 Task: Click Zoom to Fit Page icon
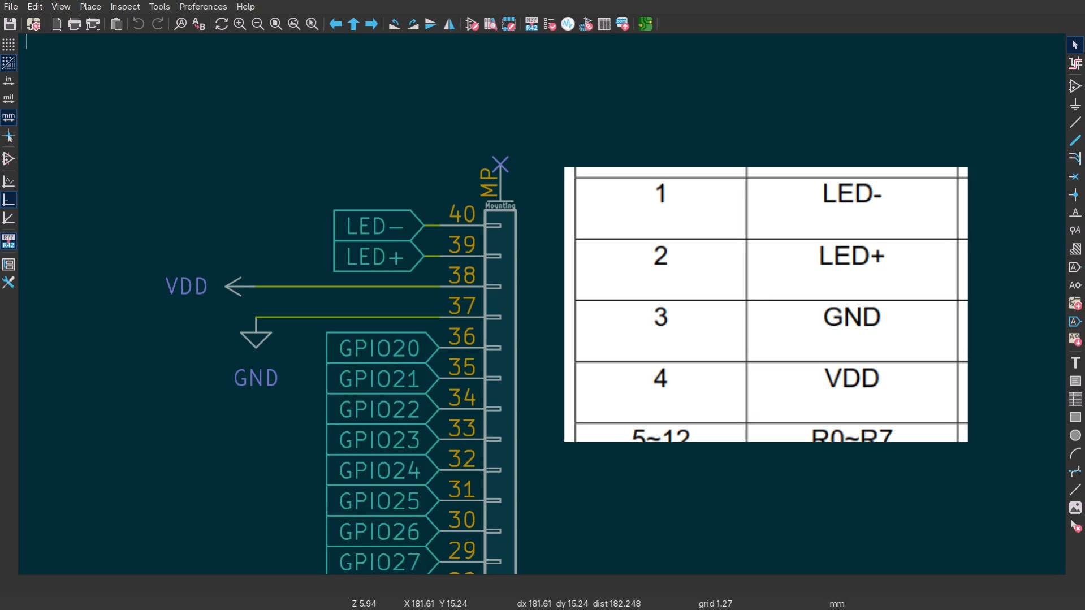click(x=276, y=24)
